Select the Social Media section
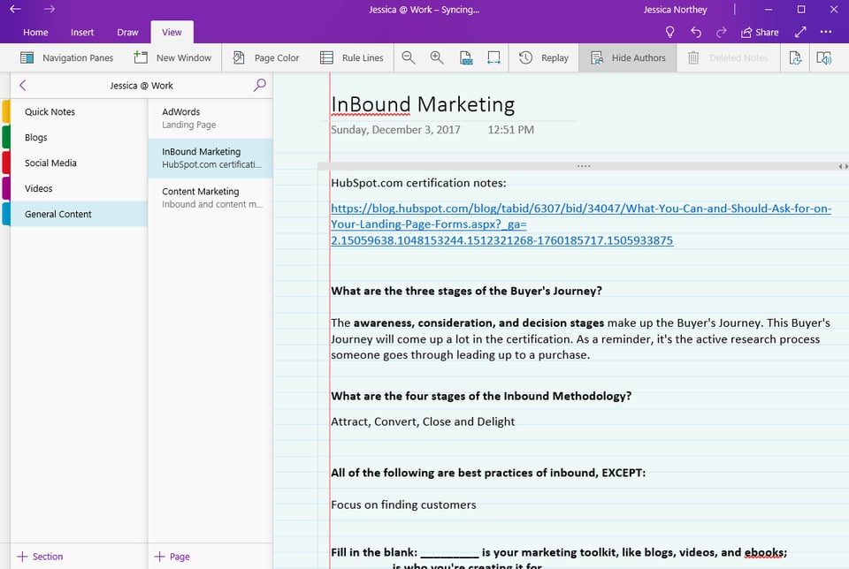 click(50, 163)
